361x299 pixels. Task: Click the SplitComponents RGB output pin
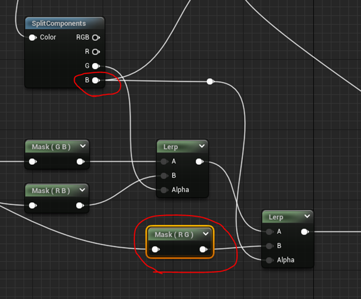[96, 37]
